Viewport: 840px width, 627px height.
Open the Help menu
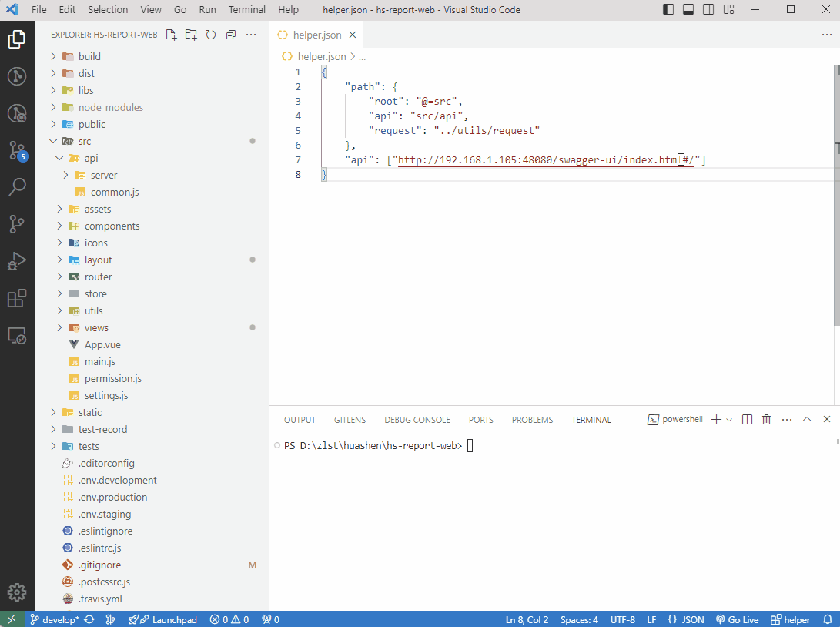pos(288,10)
